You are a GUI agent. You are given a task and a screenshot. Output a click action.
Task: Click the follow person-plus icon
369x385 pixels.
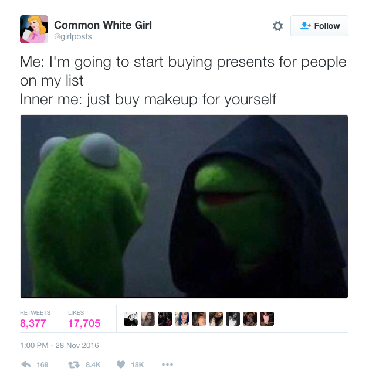coord(306,26)
